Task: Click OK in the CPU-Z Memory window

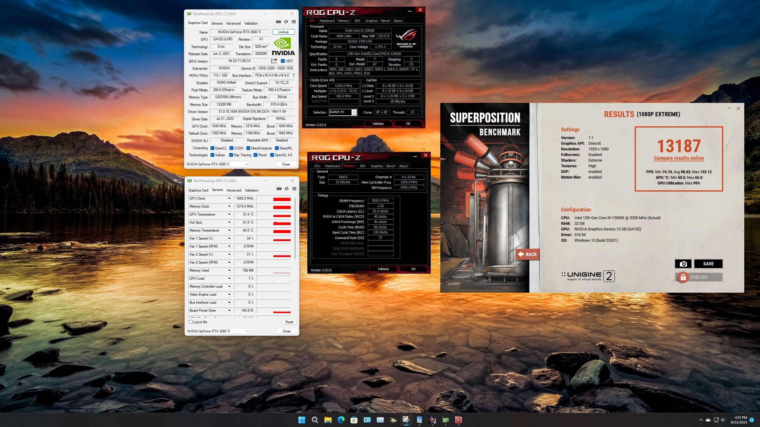Action: point(413,269)
